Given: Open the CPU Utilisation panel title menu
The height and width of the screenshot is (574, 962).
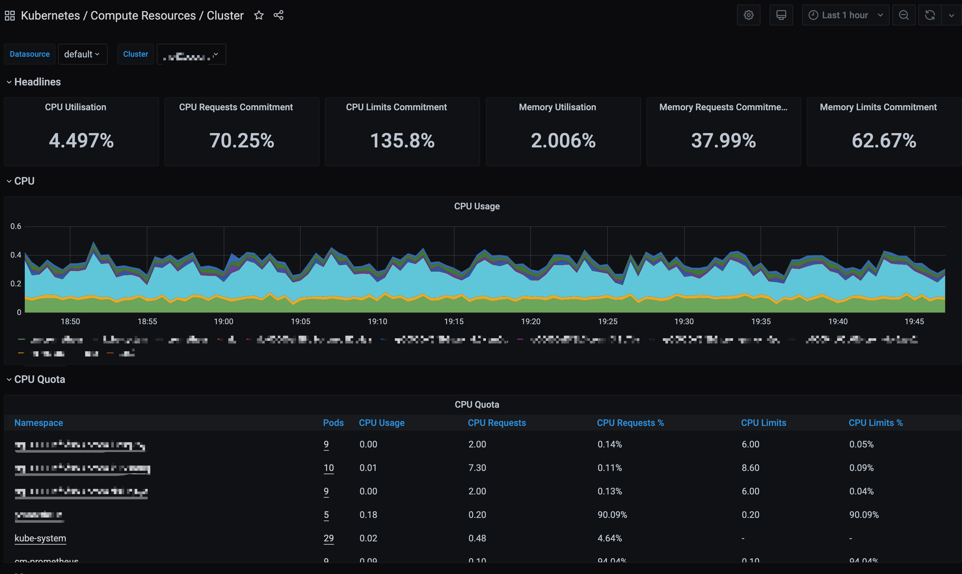Looking at the screenshot, I should [x=75, y=107].
